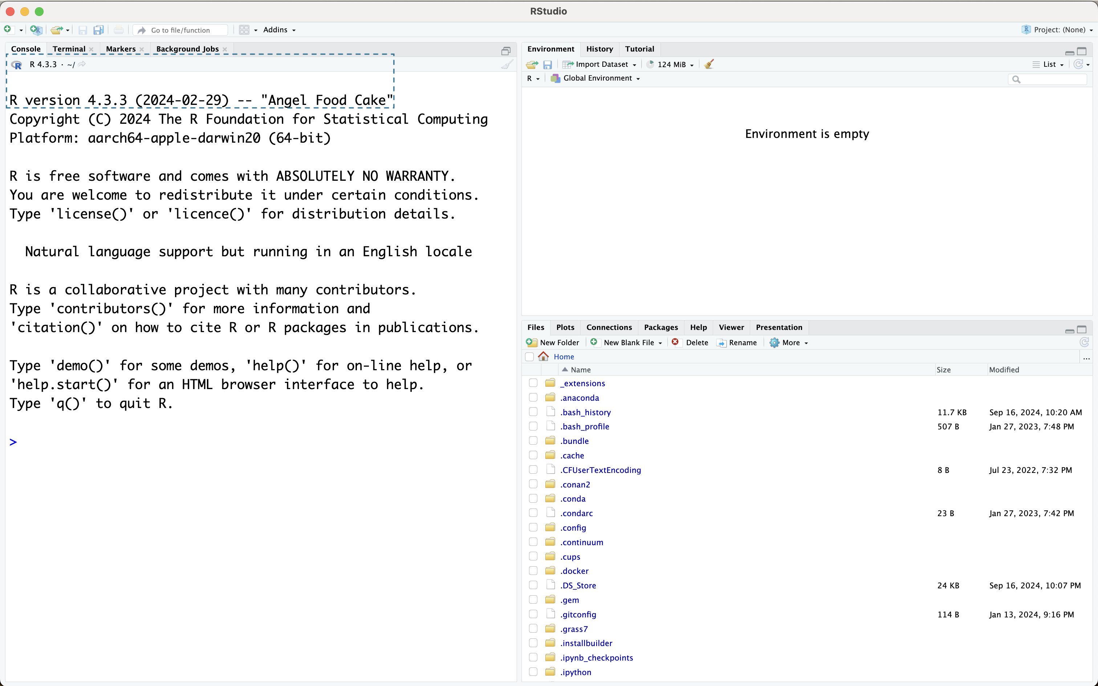Click the Save workspace icon in Environment

[x=548, y=65]
